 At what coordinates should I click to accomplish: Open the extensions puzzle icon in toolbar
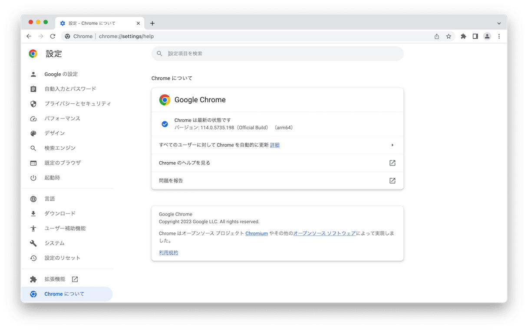click(x=463, y=36)
